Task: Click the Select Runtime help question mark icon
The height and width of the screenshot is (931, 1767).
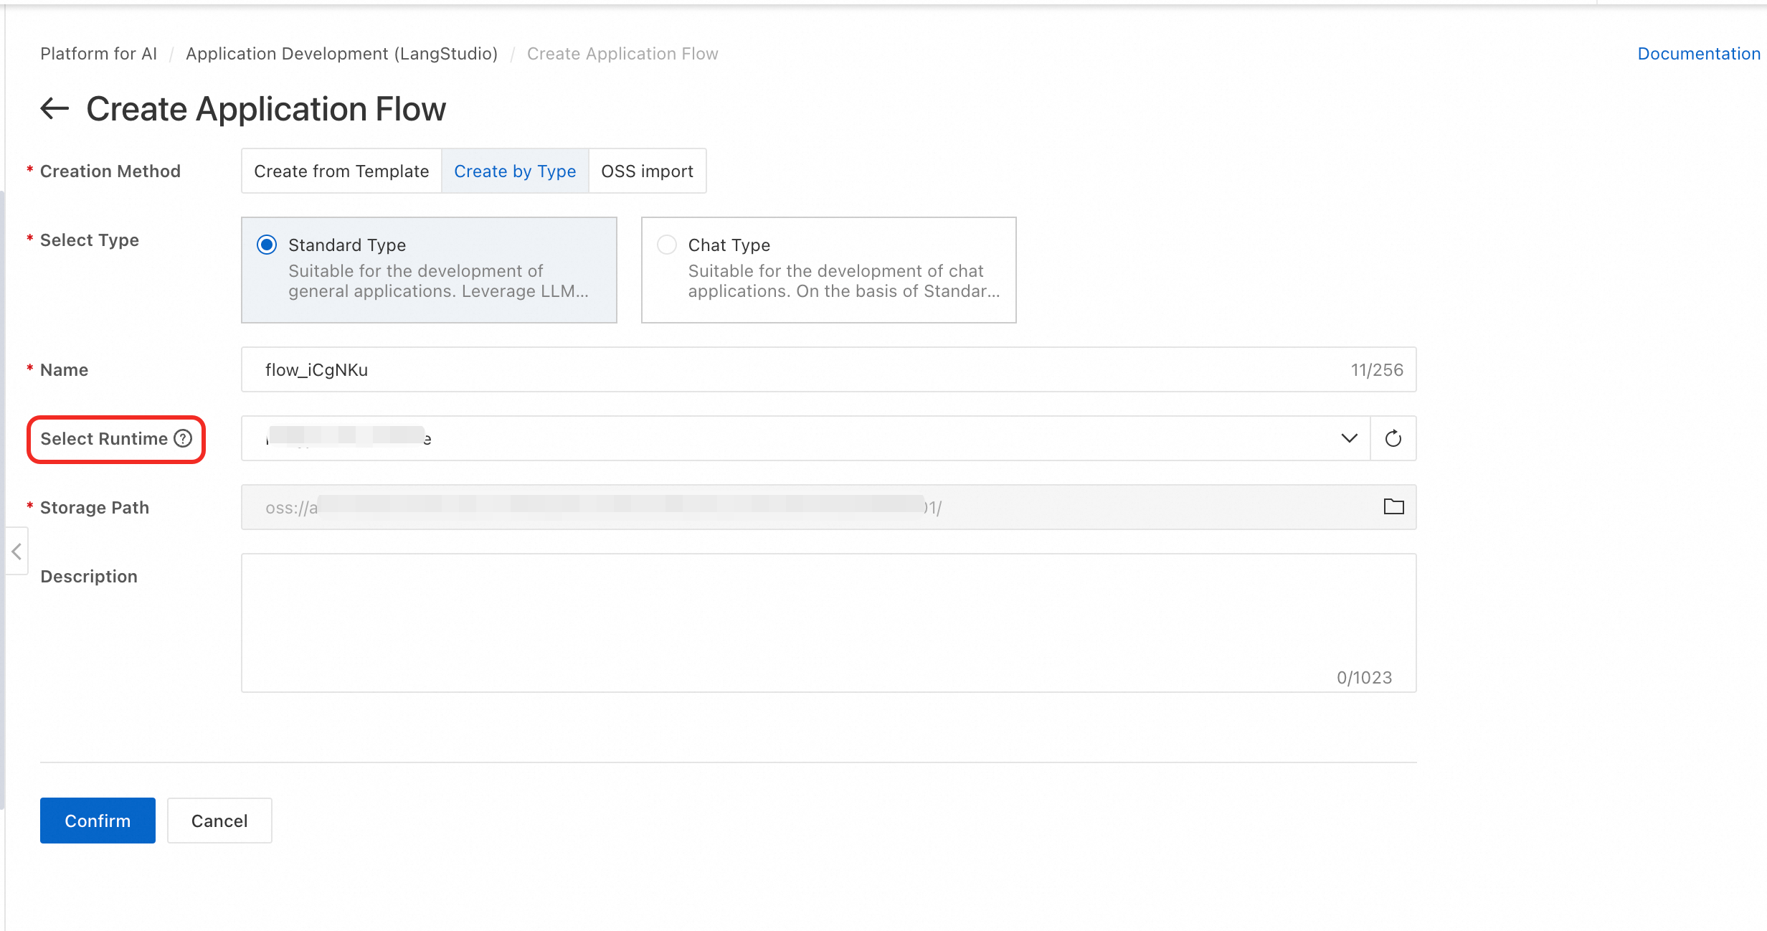Action: click(184, 438)
